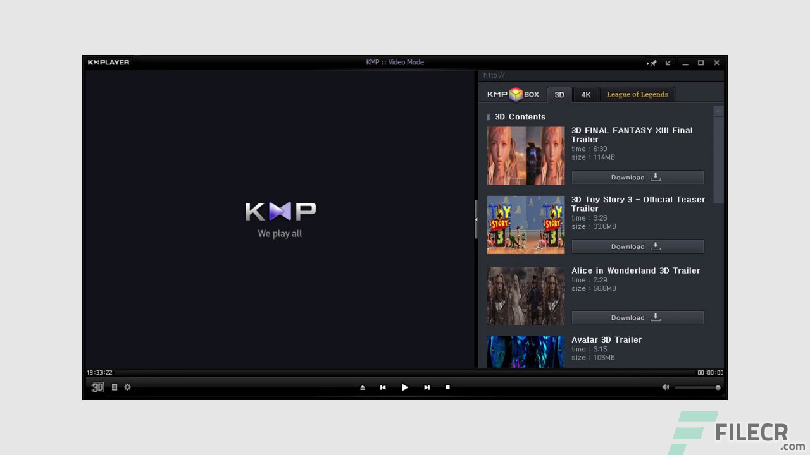Viewport: 810px width, 455px height.
Task: Download the 3D Final Fantasy XIII trailer
Action: [x=637, y=178]
